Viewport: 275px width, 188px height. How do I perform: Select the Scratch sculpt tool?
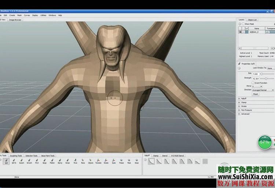(22, 161)
